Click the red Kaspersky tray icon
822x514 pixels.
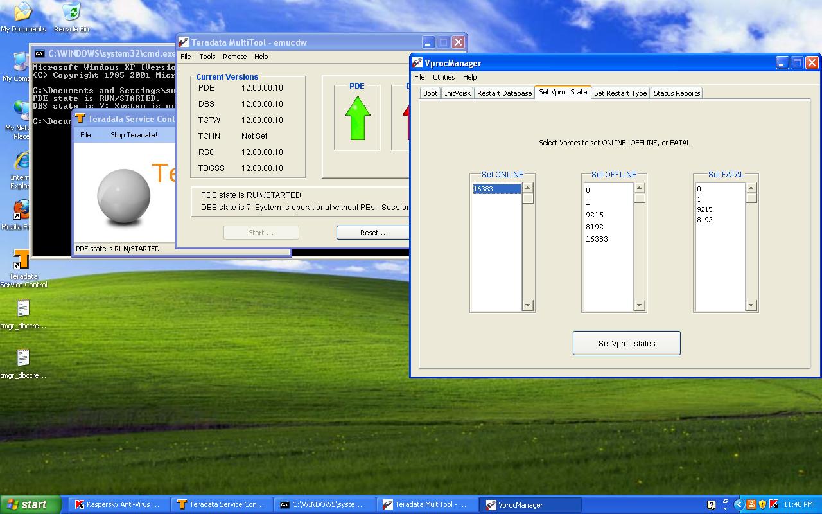point(774,504)
